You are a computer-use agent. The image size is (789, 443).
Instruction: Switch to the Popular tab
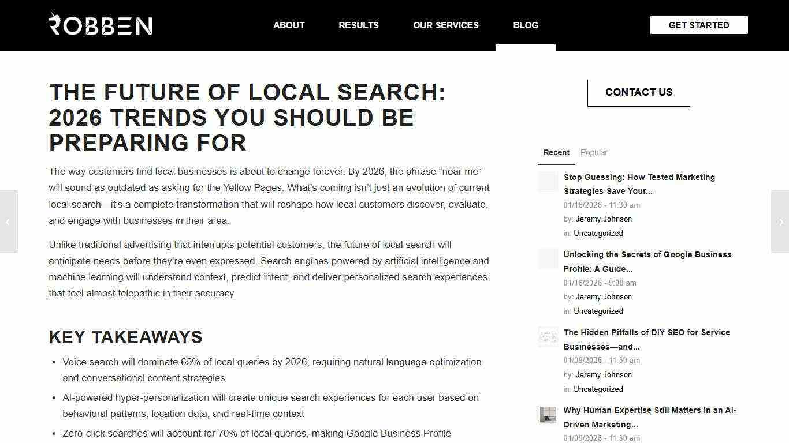(x=594, y=152)
